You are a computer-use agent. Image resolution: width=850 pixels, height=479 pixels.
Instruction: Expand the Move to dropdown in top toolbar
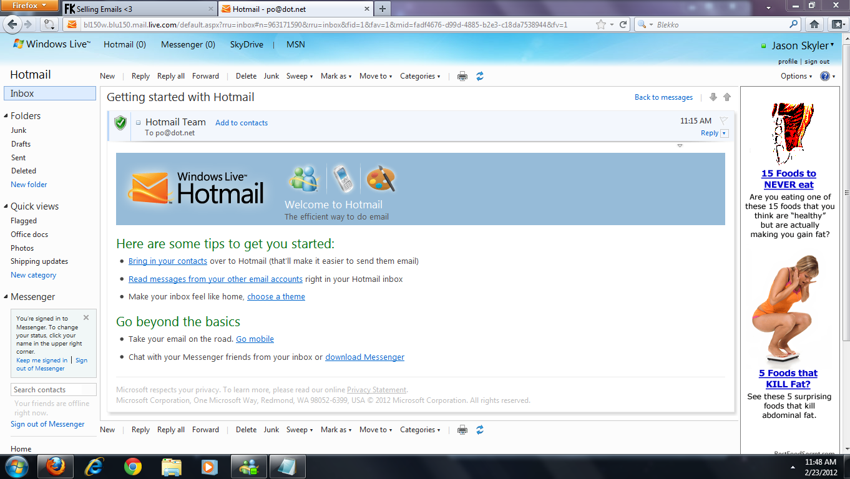click(376, 76)
